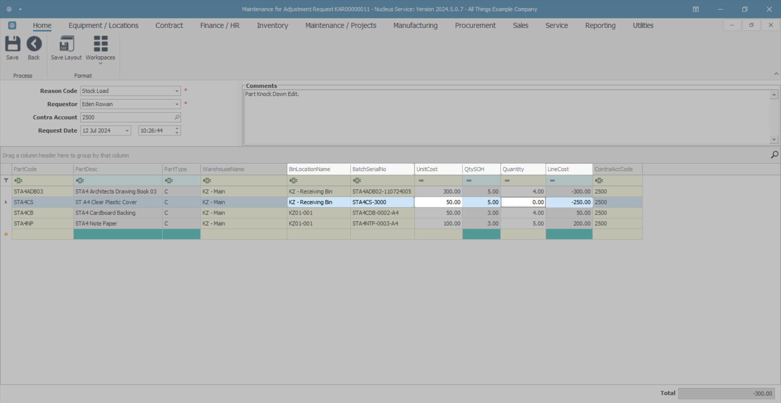Image resolution: width=781 pixels, height=403 pixels.
Task: Sort by the BinLocationName column header
Action: 319,169
